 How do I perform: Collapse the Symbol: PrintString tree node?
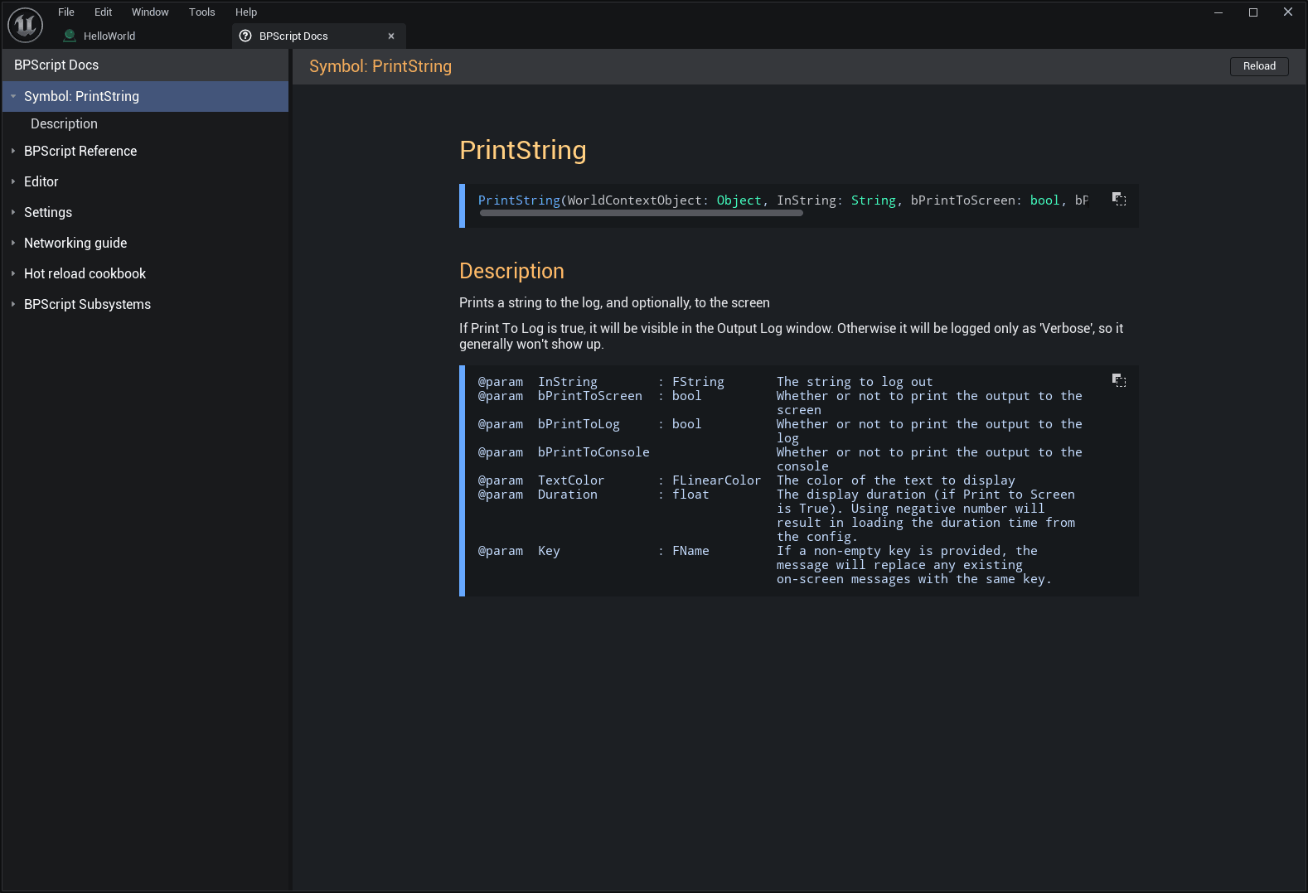point(13,96)
